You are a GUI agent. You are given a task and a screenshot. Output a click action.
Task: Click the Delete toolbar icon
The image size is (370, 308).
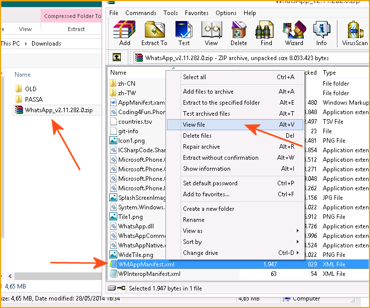coord(239,30)
